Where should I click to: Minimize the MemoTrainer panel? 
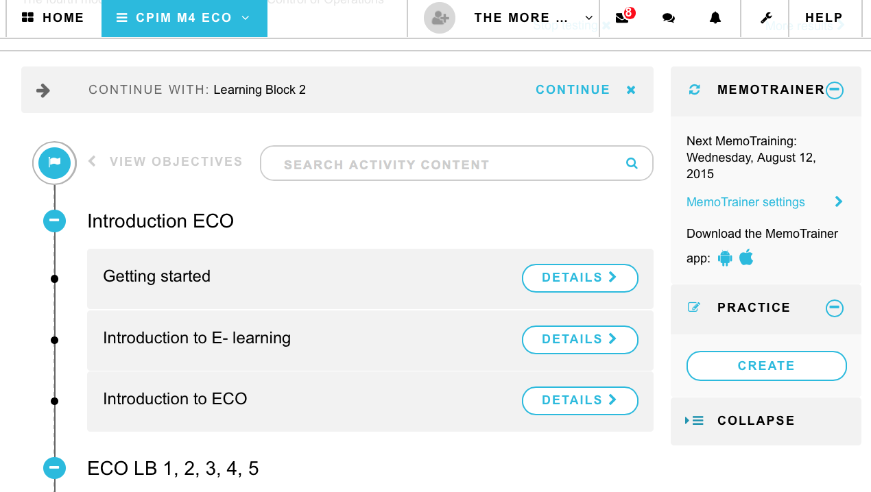[x=834, y=90]
